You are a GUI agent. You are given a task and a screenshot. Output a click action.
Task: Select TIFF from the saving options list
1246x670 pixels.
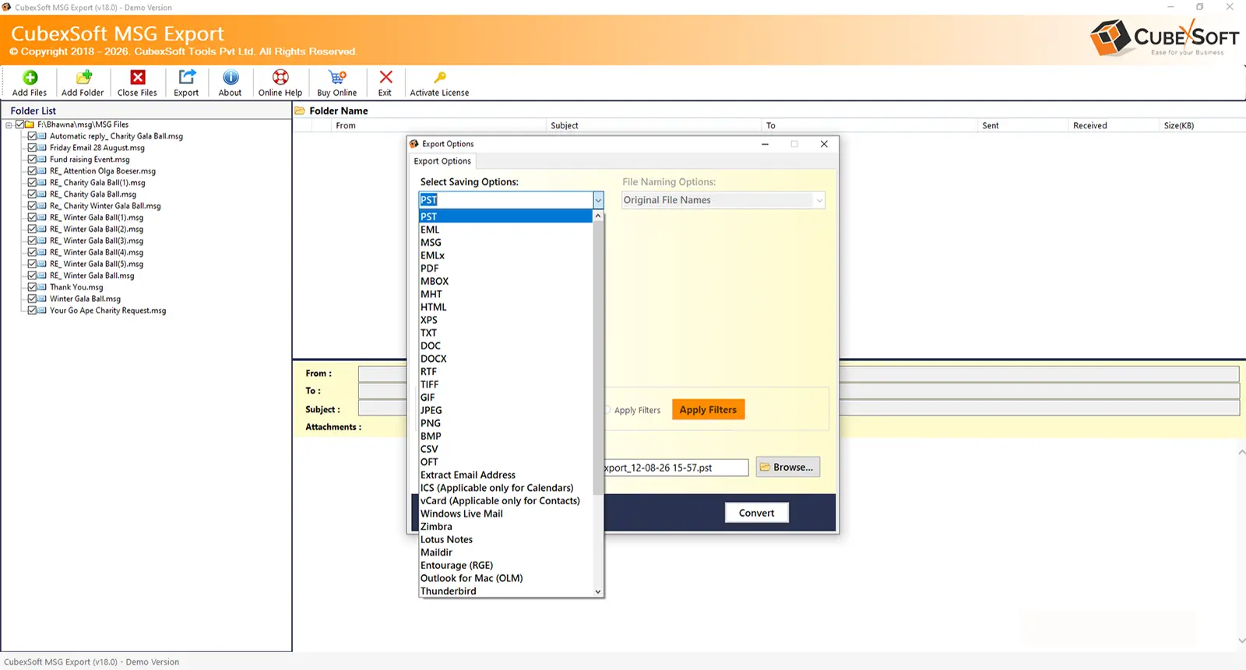tap(505, 384)
